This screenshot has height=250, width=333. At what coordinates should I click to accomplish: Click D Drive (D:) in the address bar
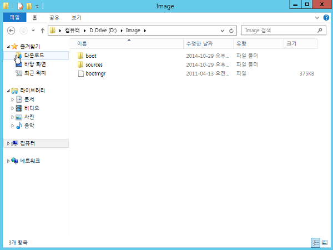pyautogui.click(x=103, y=31)
